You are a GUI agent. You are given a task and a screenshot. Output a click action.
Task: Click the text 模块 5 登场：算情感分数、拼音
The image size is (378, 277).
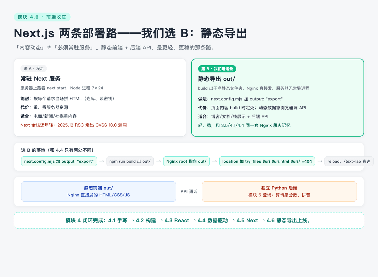coord(279,195)
